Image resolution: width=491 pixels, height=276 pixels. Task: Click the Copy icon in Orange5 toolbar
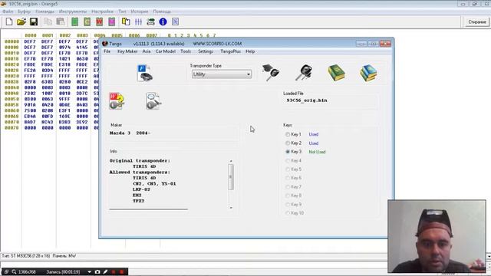tap(48, 21)
